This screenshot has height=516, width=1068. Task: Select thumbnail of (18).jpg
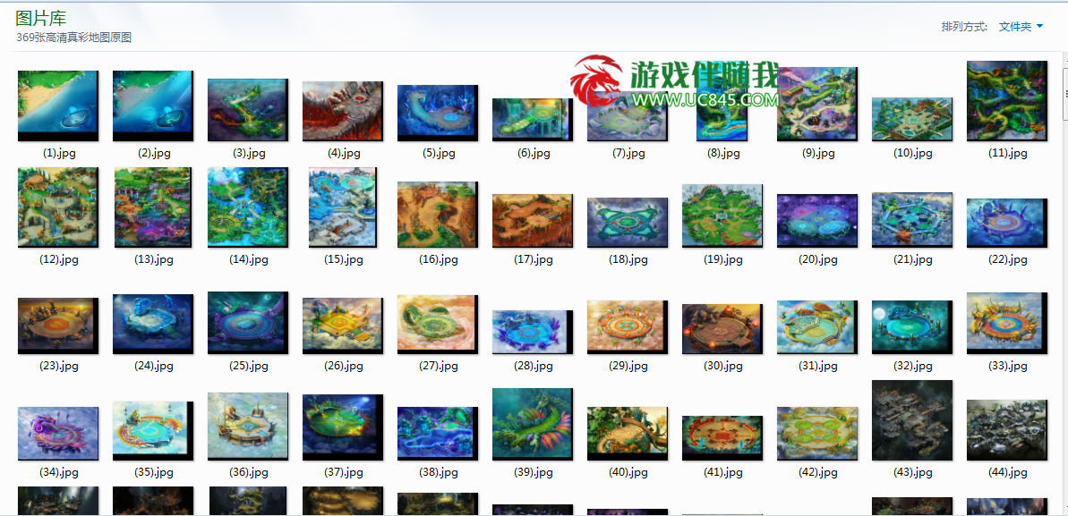point(628,223)
